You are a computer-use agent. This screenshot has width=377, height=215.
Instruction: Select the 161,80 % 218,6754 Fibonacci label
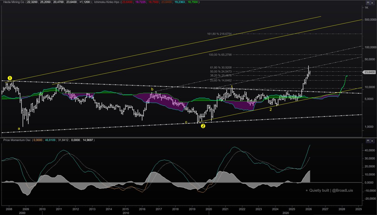219,34
